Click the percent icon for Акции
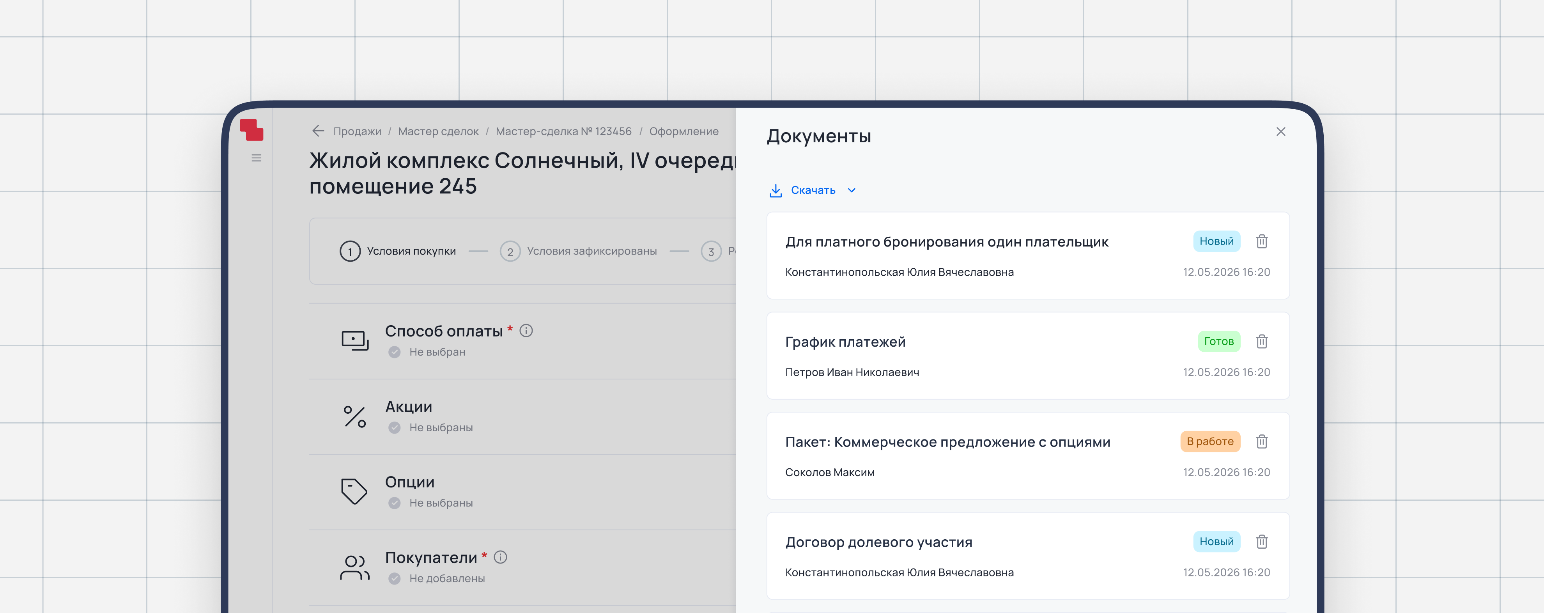Screen dimensions: 1544x613 (x=355, y=416)
